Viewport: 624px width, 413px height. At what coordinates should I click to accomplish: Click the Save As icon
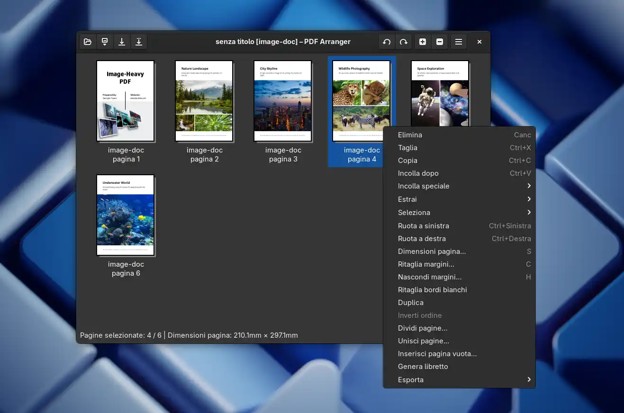[x=138, y=42]
